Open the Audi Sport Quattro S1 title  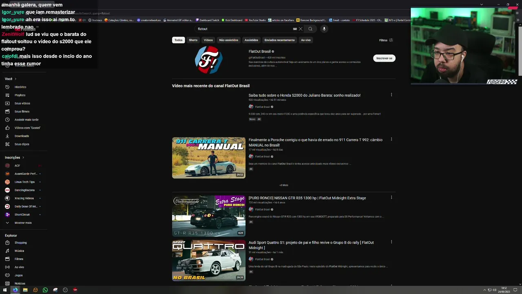pyautogui.click(x=311, y=245)
